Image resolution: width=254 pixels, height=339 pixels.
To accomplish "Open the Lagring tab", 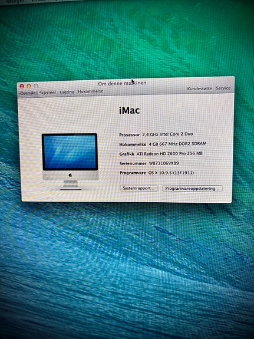I will pos(67,92).
